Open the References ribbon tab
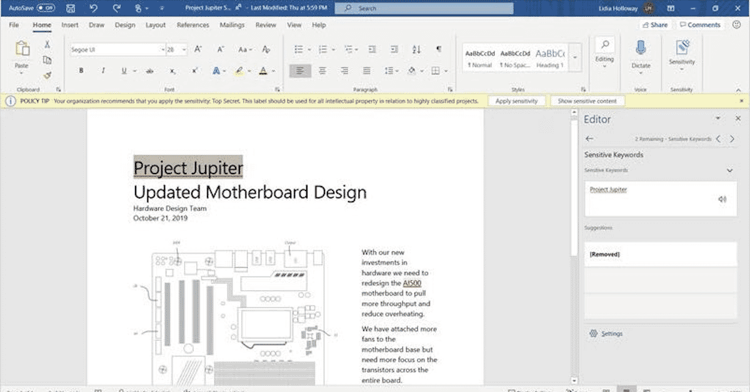 coord(192,25)
